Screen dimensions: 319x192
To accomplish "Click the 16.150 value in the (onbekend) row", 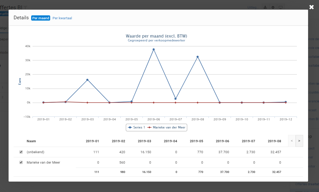I will 146,152.
